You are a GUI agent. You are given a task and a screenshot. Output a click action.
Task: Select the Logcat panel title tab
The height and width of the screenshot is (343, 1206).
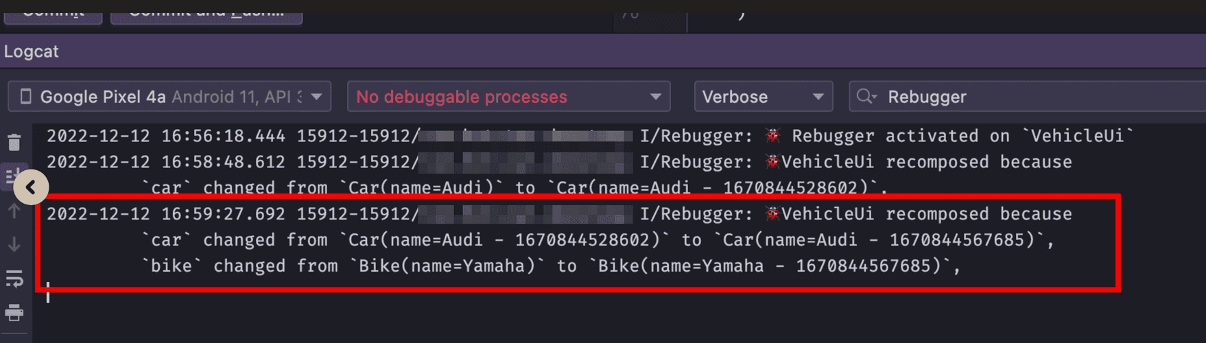pos(32,51)
